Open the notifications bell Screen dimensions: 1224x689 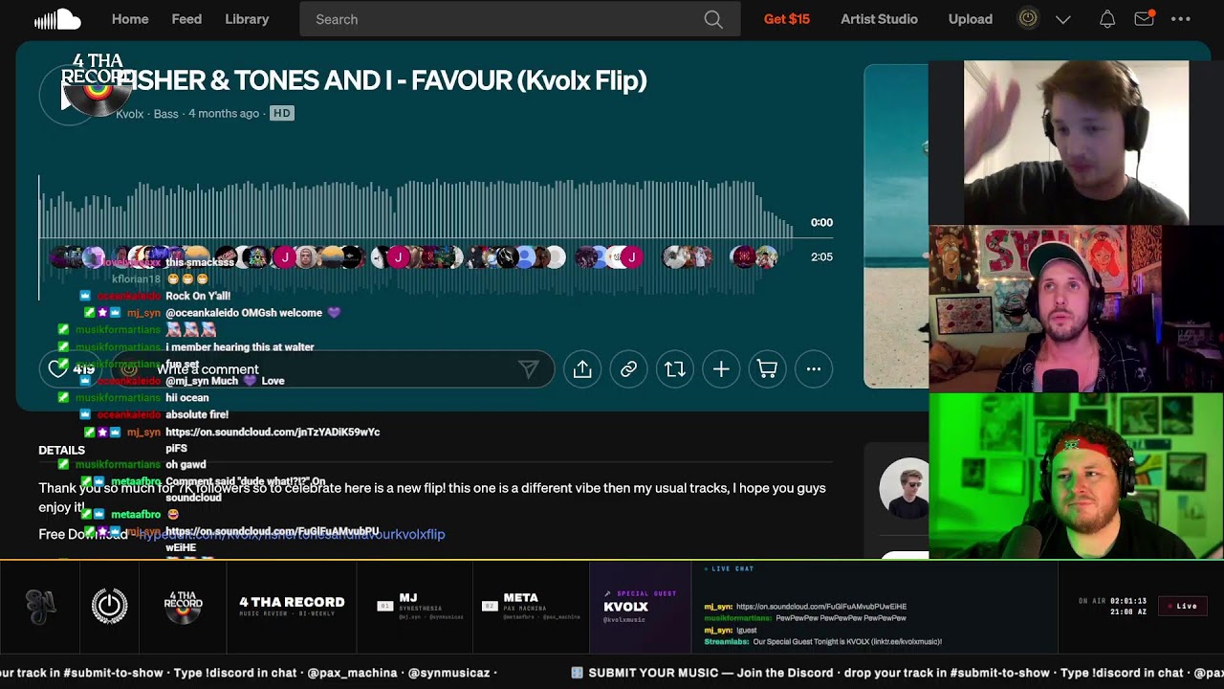click(x=1107, y=19)
